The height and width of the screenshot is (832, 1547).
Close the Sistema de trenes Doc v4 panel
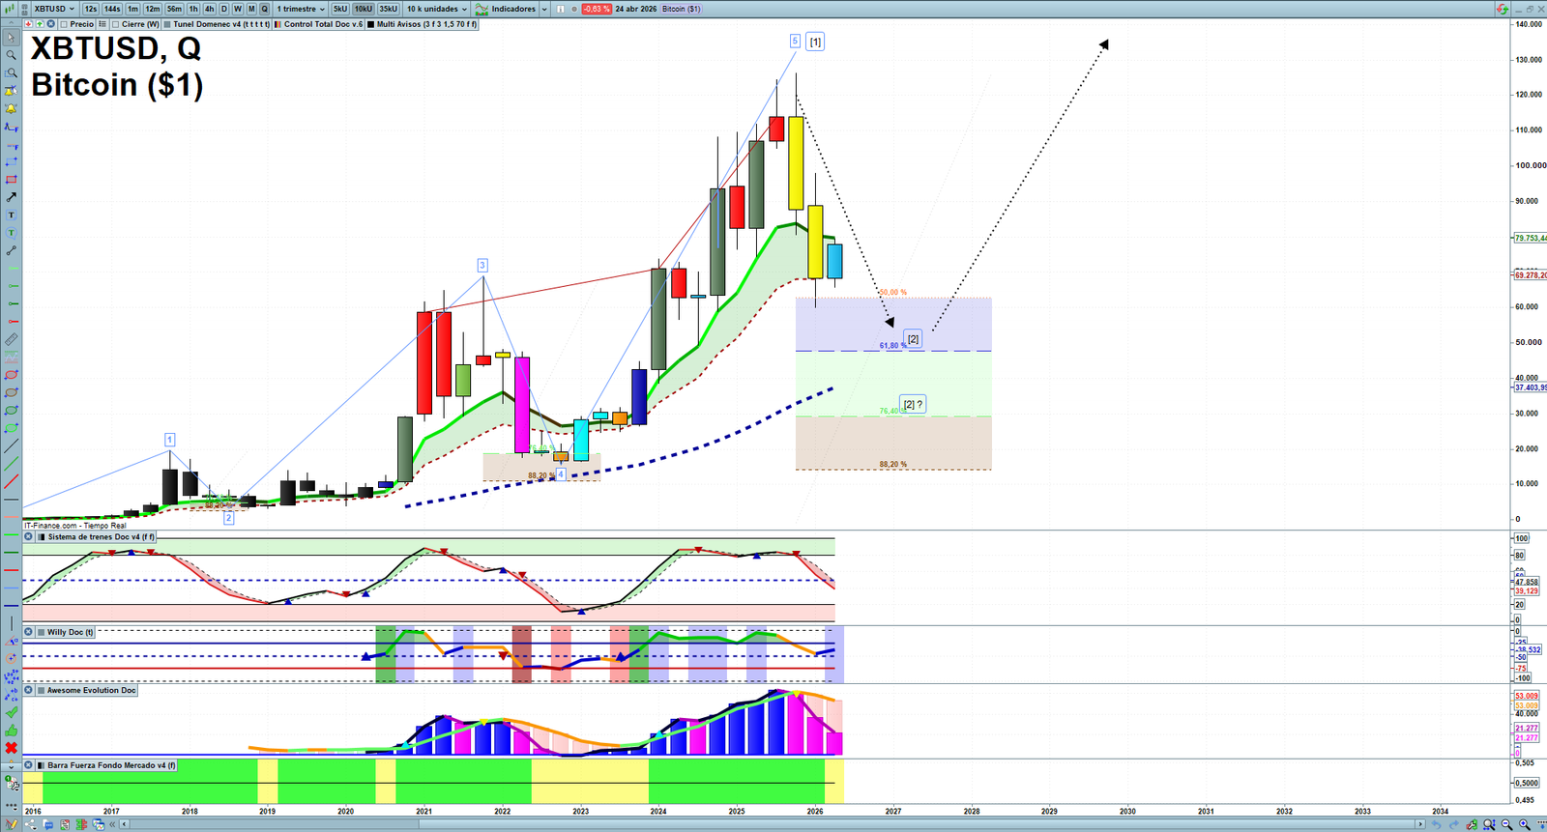point(28,536)
